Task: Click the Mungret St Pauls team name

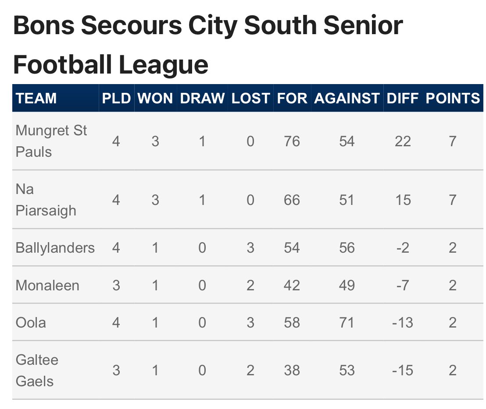Action: click(x=51, y=141)
